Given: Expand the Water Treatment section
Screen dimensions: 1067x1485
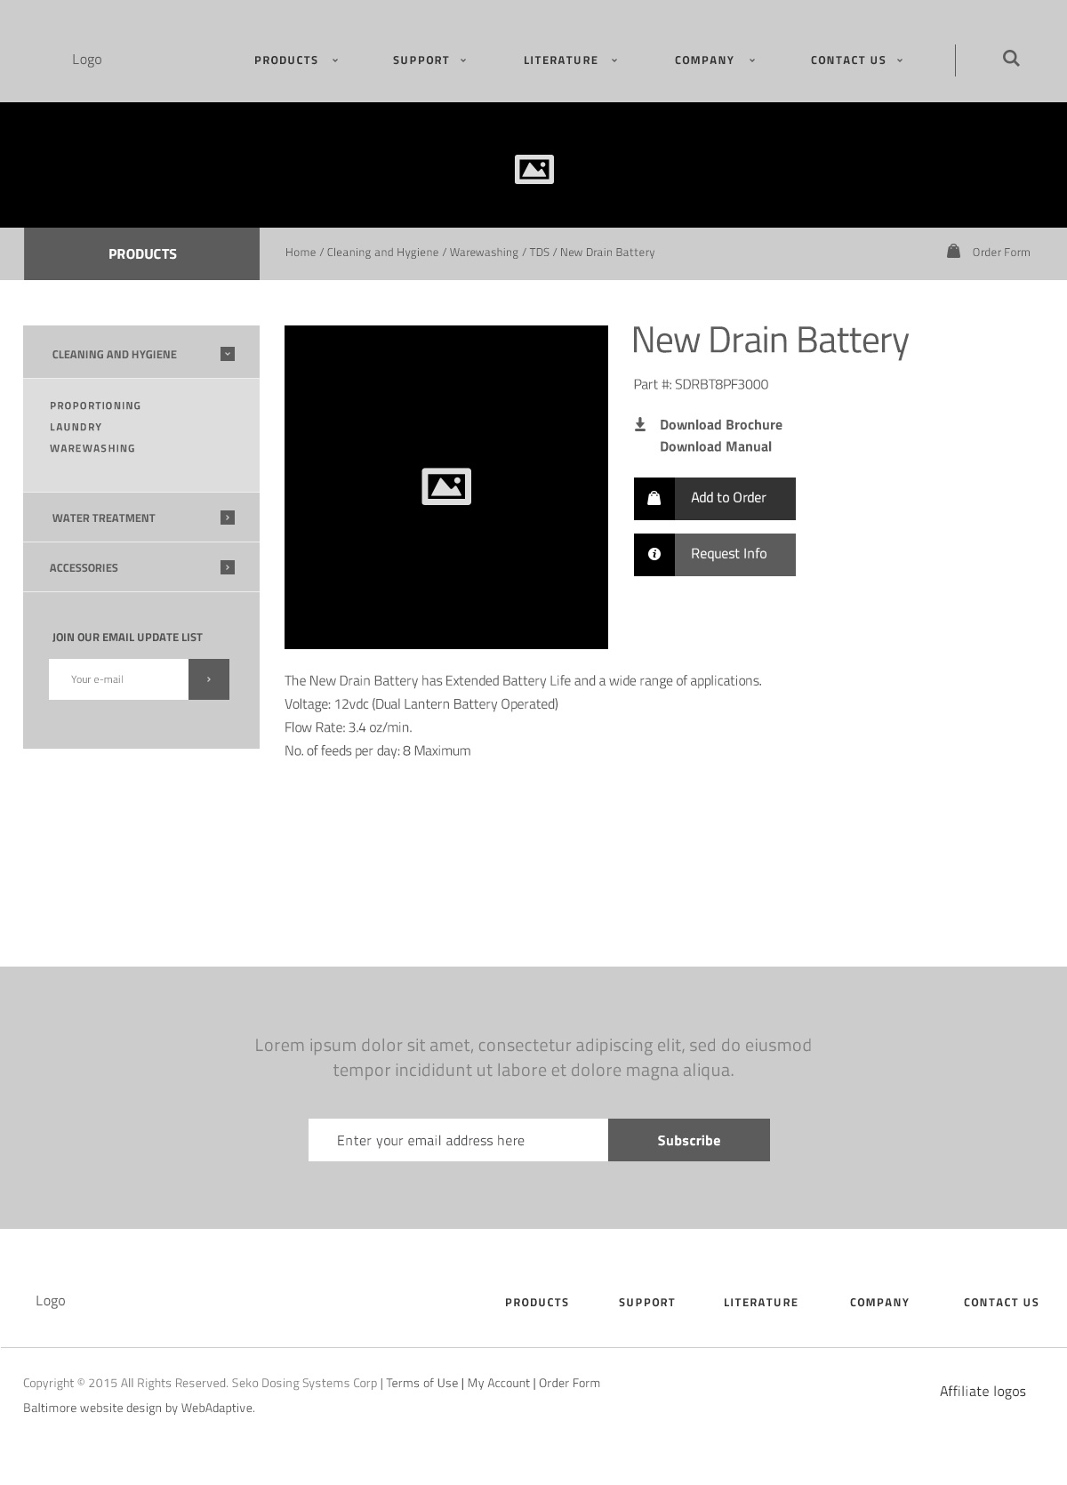Looking at the screenshot, I should tap(228, 518).
